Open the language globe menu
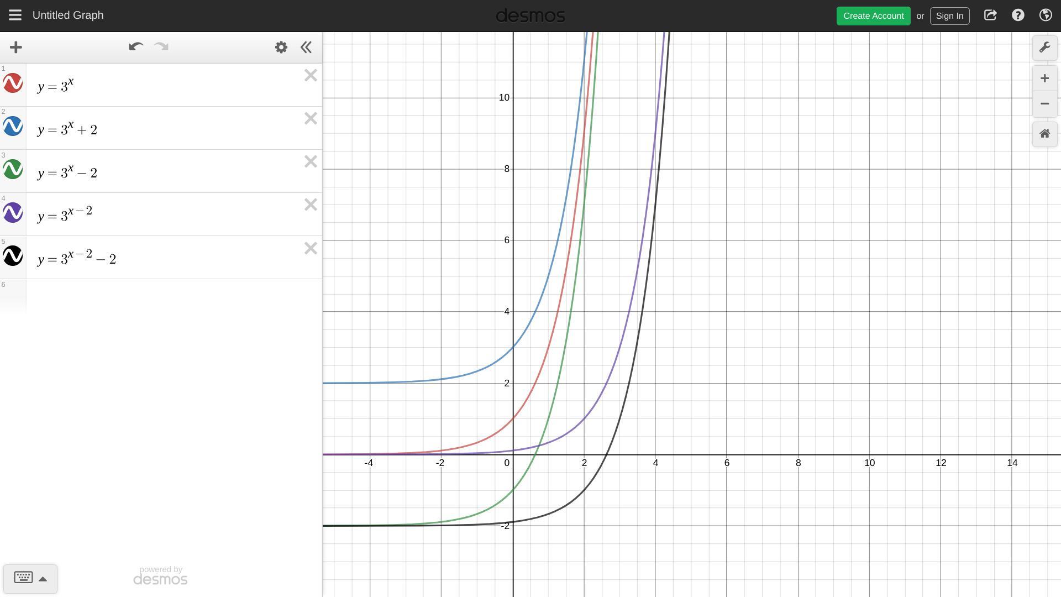The image size is (1061, 597). (x=1046, y=15)
